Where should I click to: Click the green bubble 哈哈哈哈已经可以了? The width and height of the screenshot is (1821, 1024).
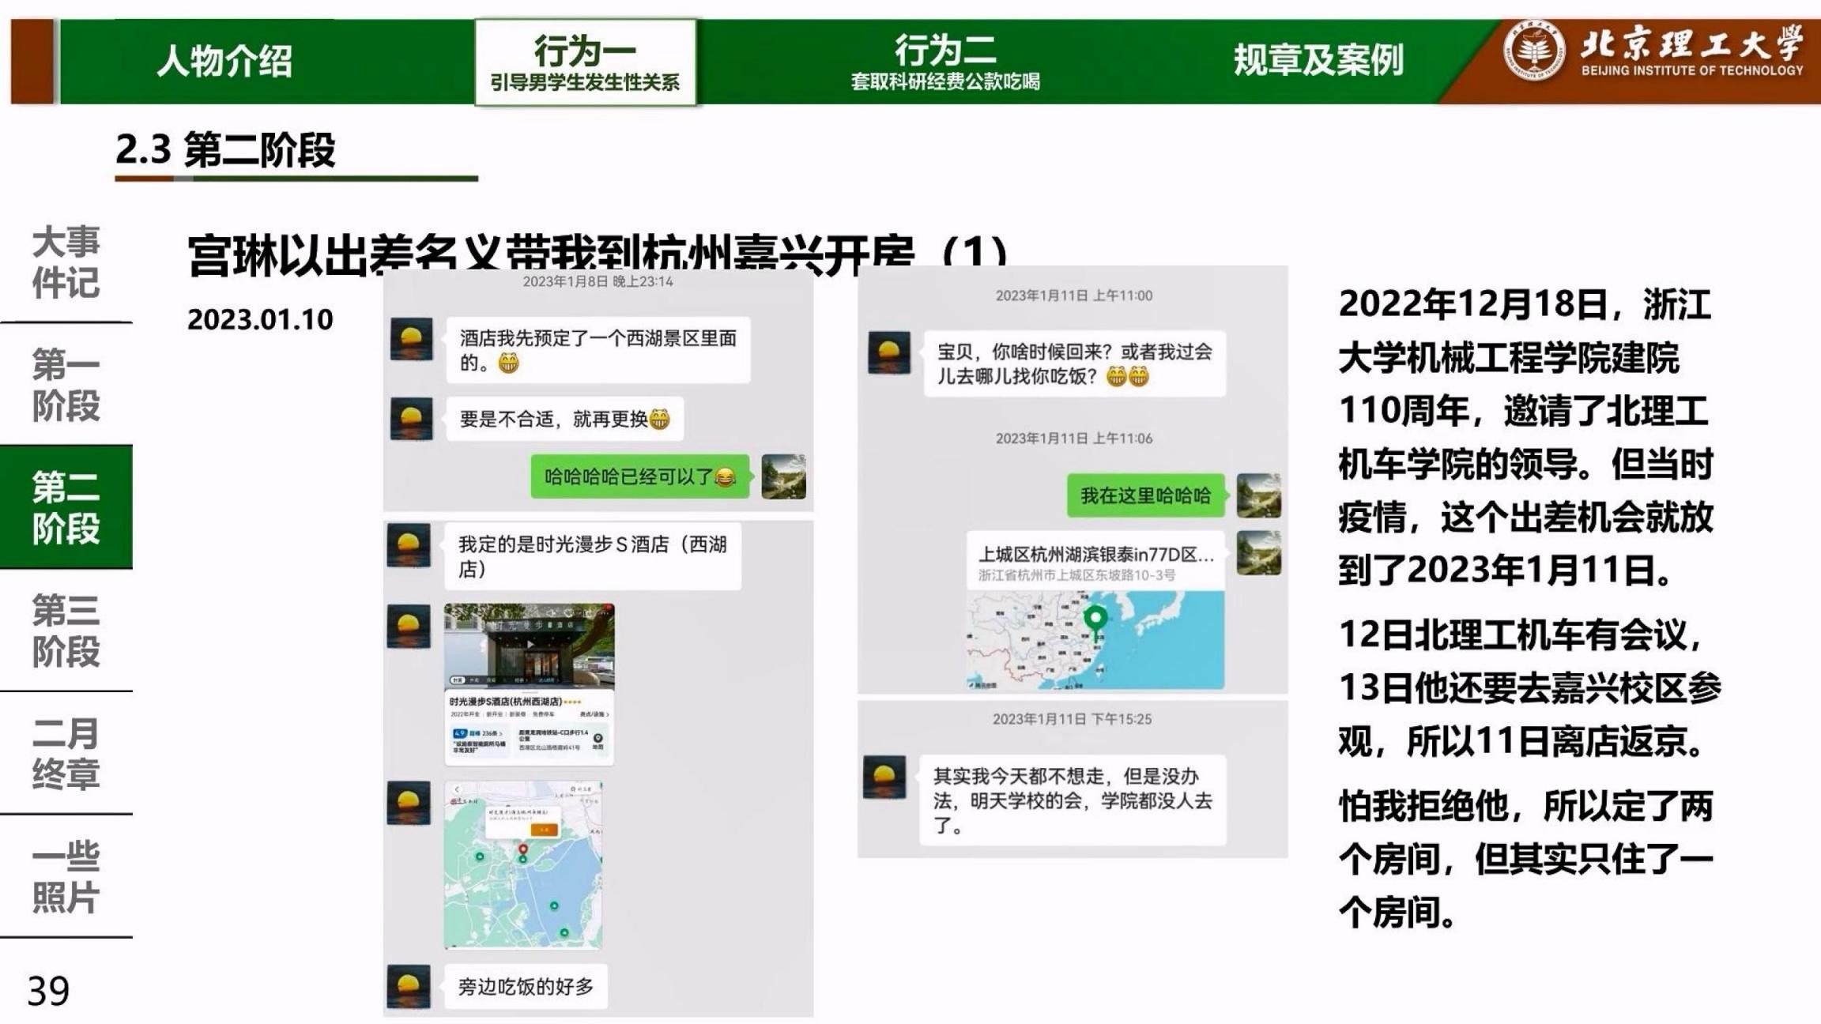pyautogui.click(x=639, y=476)
